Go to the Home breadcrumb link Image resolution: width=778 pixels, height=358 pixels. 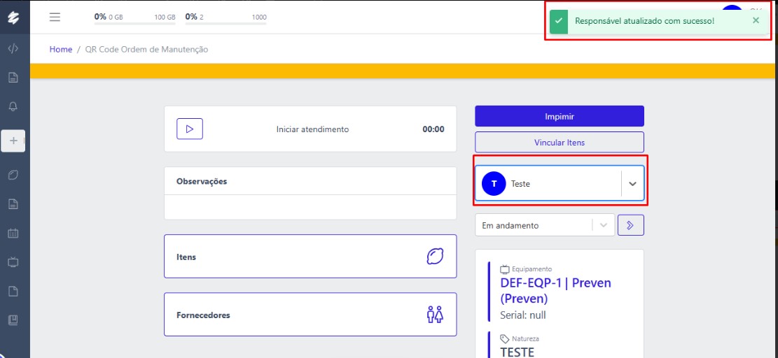[x=60, y=50]
